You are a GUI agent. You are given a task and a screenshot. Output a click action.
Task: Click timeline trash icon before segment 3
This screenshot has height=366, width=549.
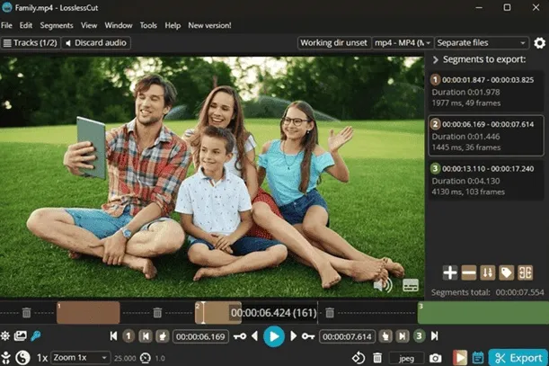330,312
